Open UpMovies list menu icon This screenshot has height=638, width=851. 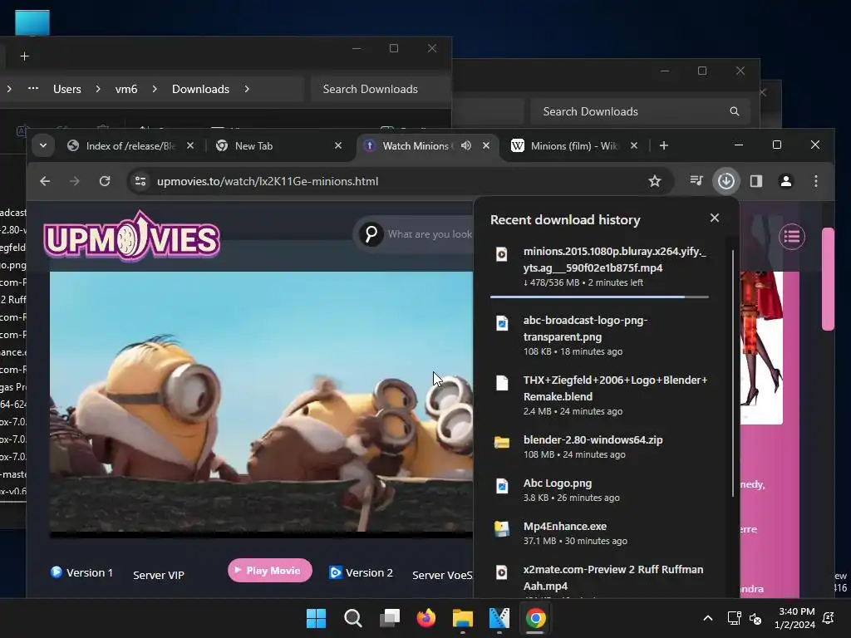pyautogui.click(x=792, y=237)
